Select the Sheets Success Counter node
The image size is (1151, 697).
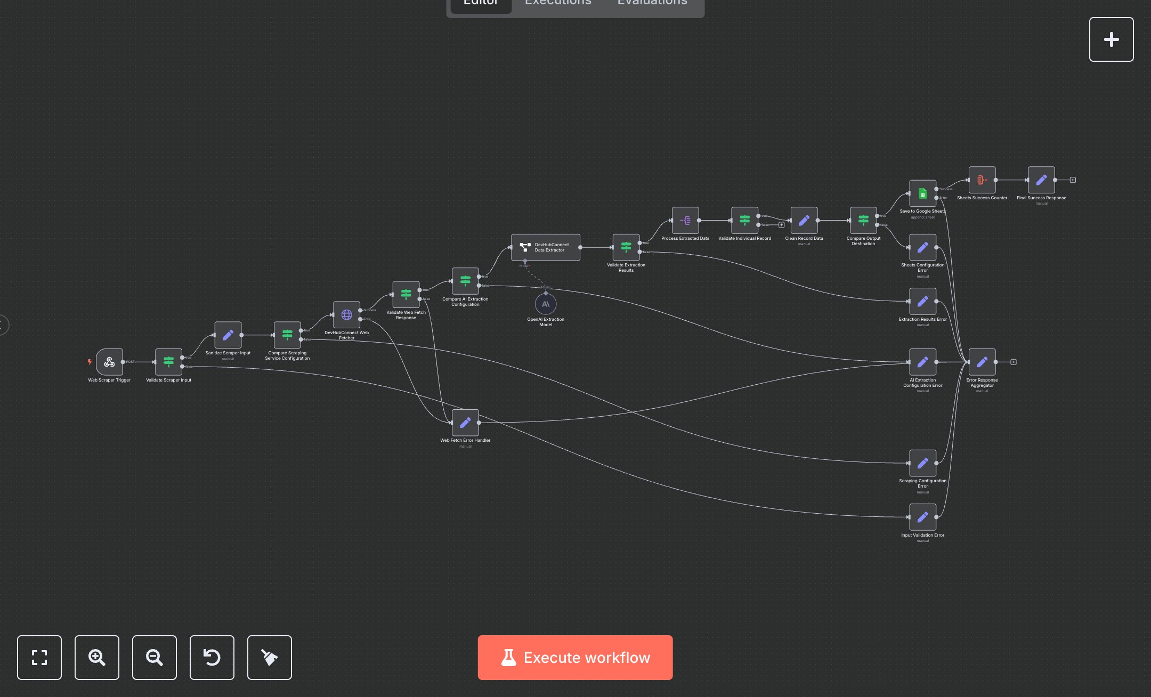[x=982, y=180]
